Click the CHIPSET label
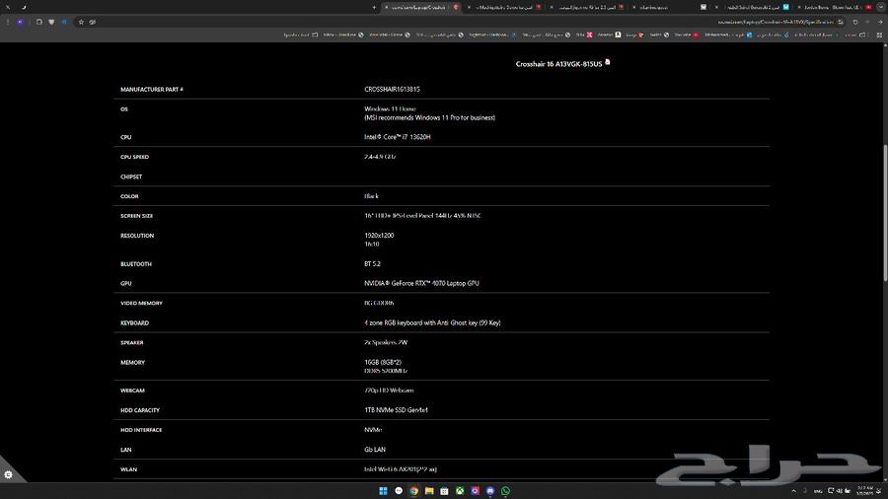This screenshot has width=888, height=499. tap(131, 177)
